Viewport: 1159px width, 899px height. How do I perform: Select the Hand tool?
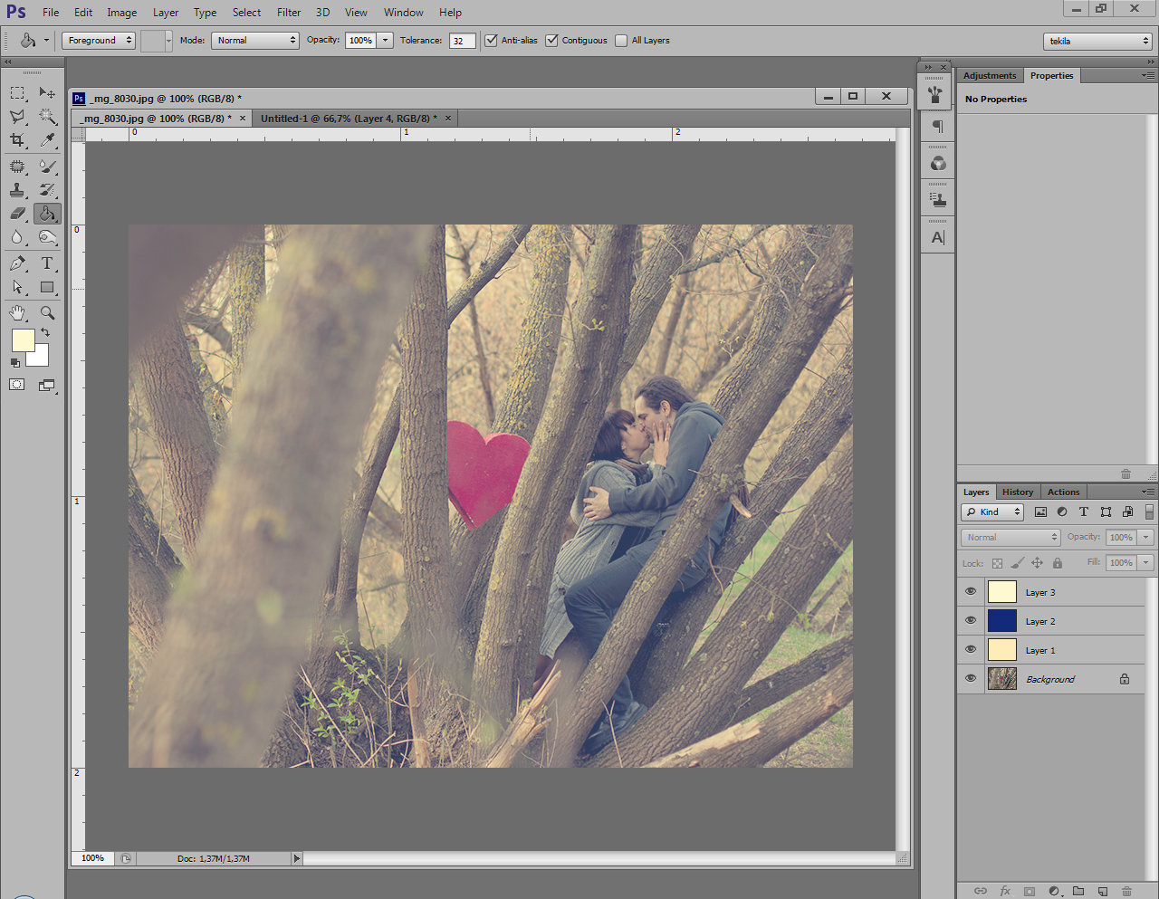[17, 312]
